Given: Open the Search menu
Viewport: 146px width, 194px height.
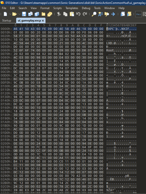Looking at the screenshot, I should tap(23, 8).
